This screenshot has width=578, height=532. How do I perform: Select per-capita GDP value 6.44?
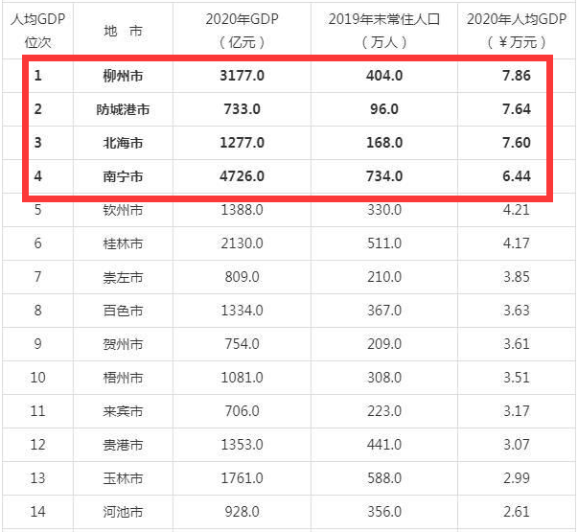tap(517, 176)
